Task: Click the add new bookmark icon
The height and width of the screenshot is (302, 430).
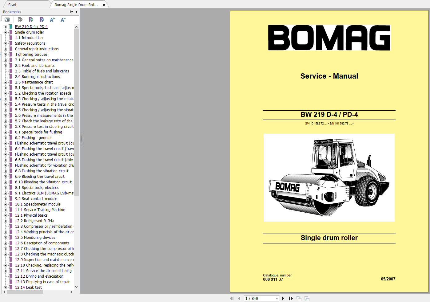Action: point(31,20)
